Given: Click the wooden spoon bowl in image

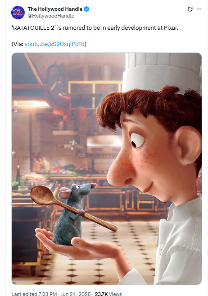Looking at the screenshot, I should (42, 195).
